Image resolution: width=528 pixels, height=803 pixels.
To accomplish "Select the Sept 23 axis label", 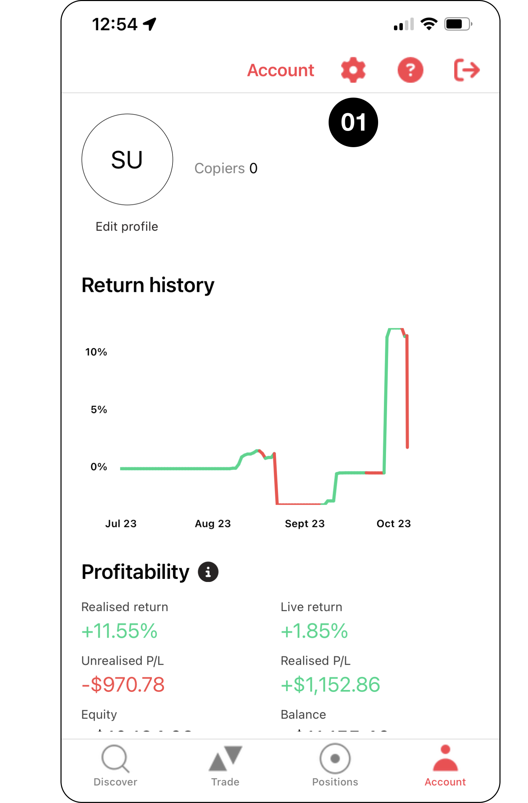I will tap(305, 524).
